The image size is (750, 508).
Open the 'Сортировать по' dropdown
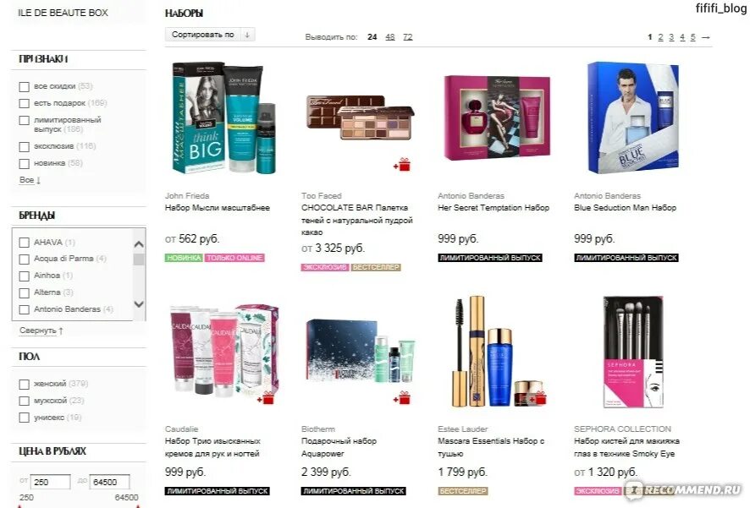click(210, 35)
